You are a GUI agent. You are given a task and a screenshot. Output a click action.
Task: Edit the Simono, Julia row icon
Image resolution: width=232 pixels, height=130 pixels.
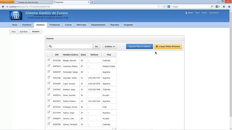(49, 118)
